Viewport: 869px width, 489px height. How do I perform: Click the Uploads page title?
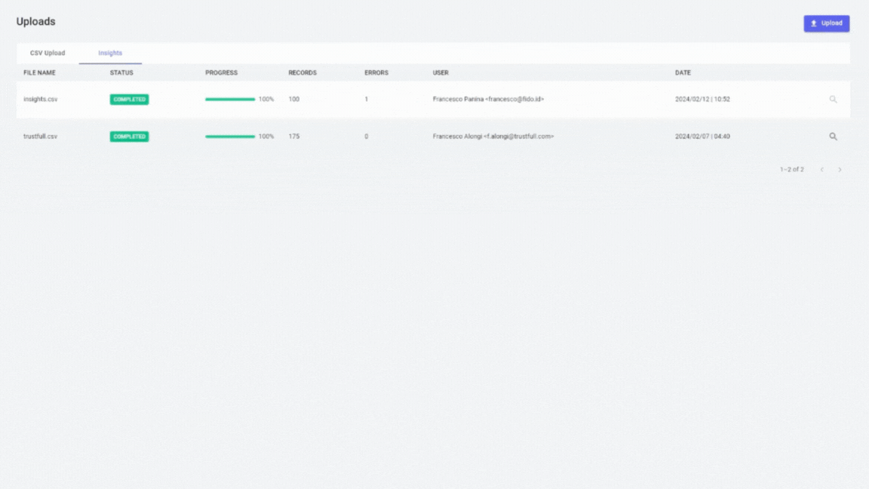tap(36, 22)
